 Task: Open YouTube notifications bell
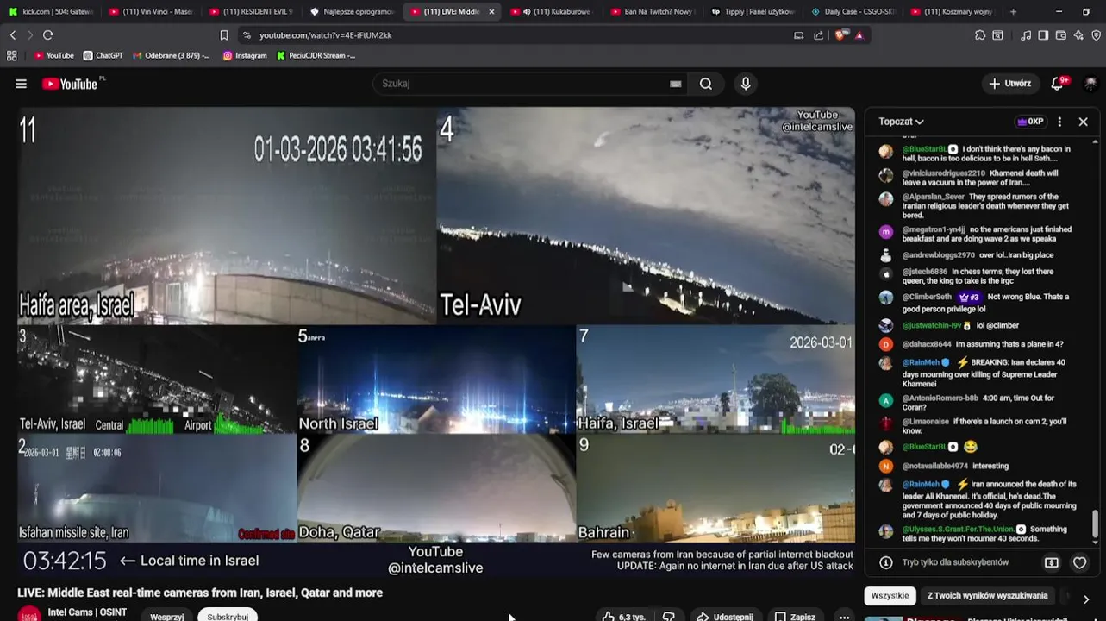(1058, 84)
